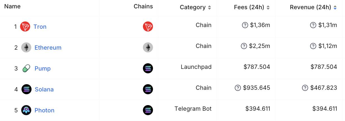345x121 pixels.
Task: Click help icon beside Solana fees $935.645
Action: (x=238, y=88)
